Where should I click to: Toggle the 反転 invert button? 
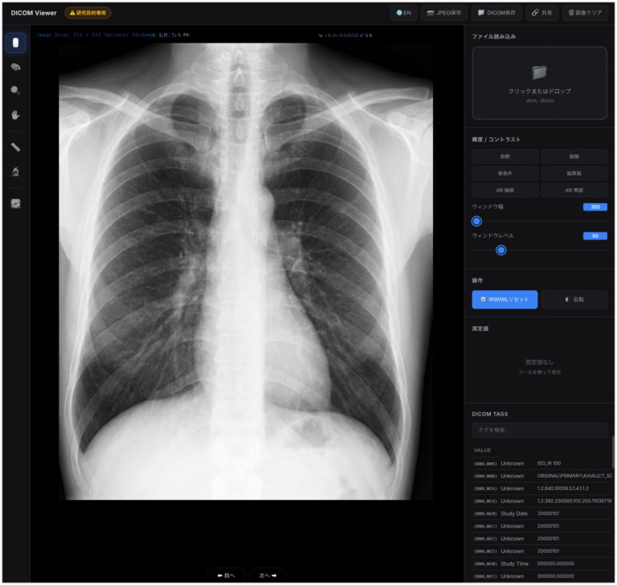(x=574, y=300)
